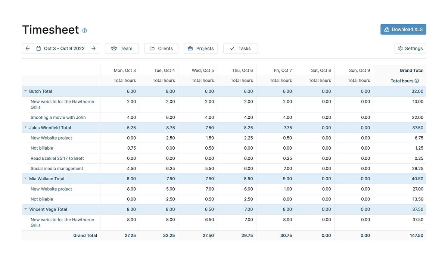Open the calendar icon in the date picker
The height and width of the screenshot is (268, 448).
(x=39, y=48)
